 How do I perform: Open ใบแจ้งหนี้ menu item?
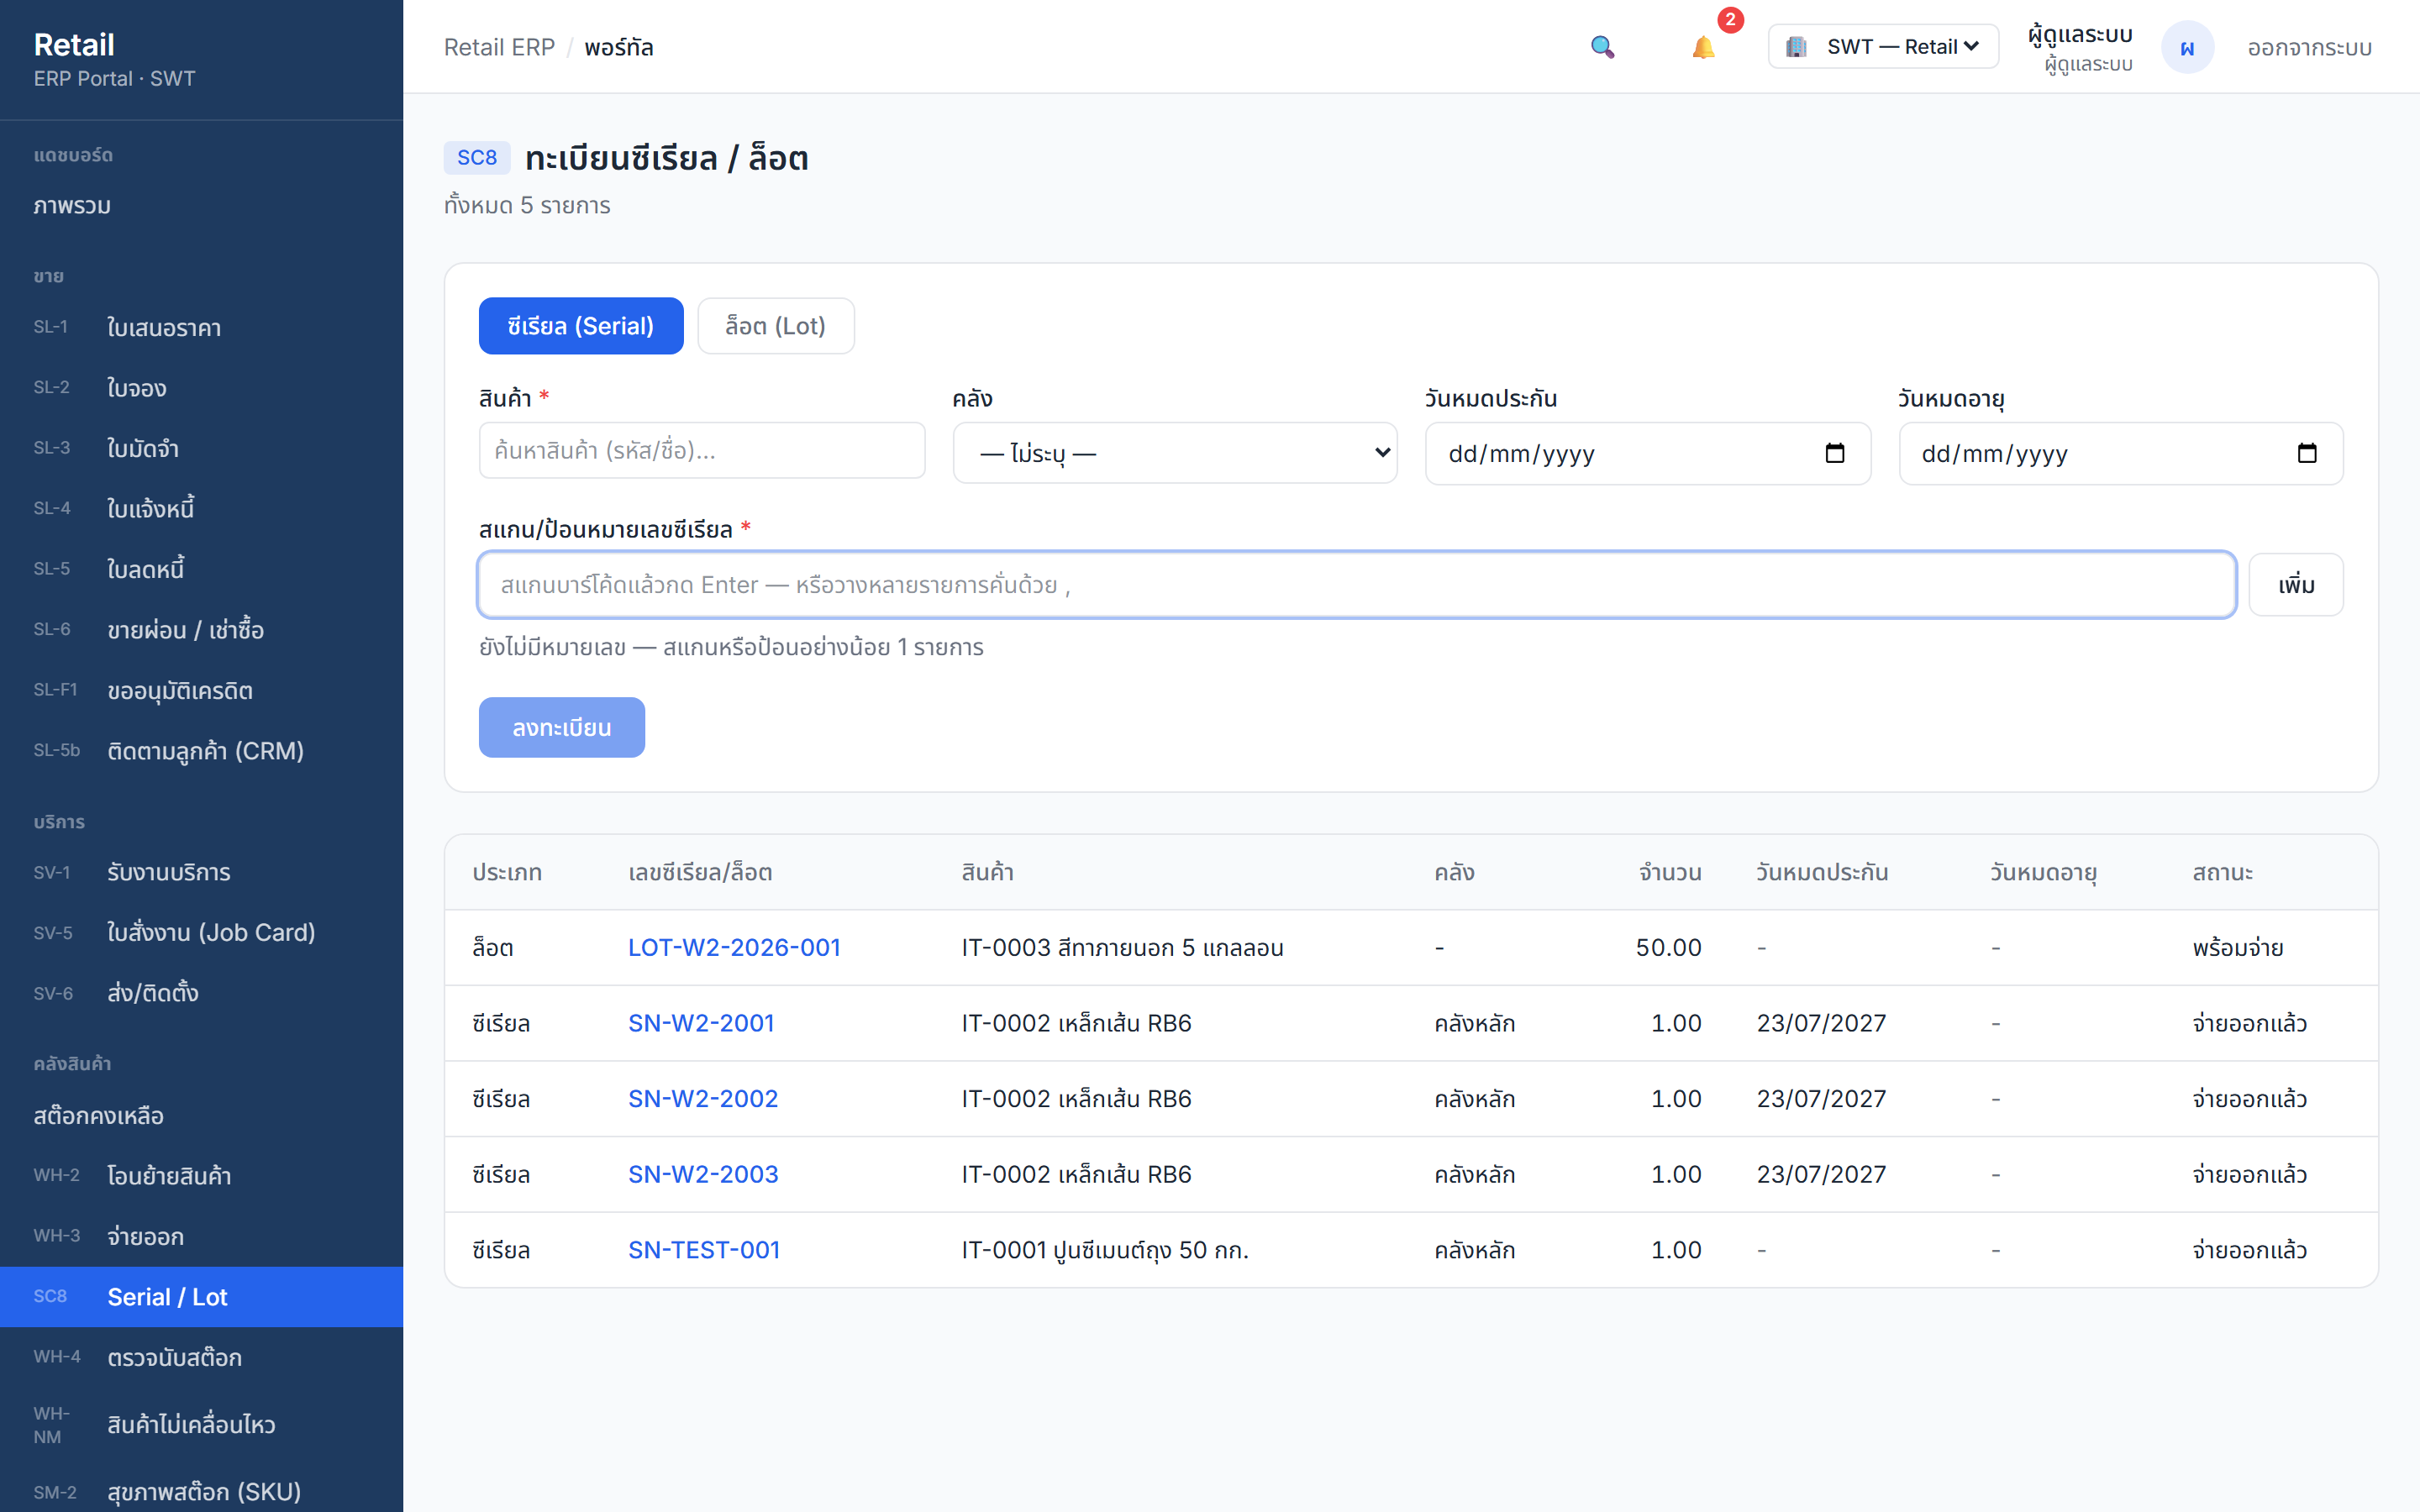201,509
